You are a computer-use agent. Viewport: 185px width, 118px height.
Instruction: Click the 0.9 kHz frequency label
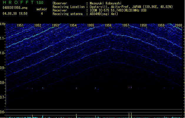click(3, 68)
